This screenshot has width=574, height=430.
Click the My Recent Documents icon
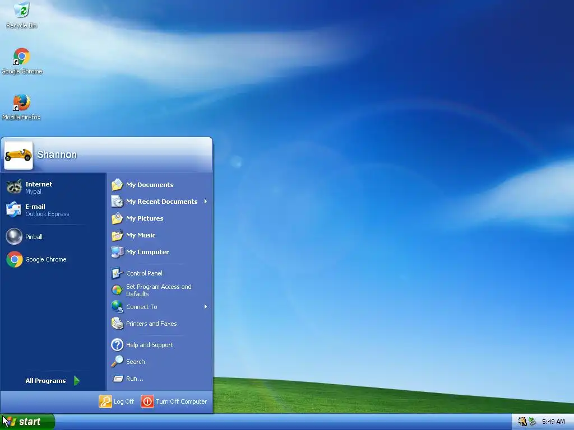tap(117, 202)
